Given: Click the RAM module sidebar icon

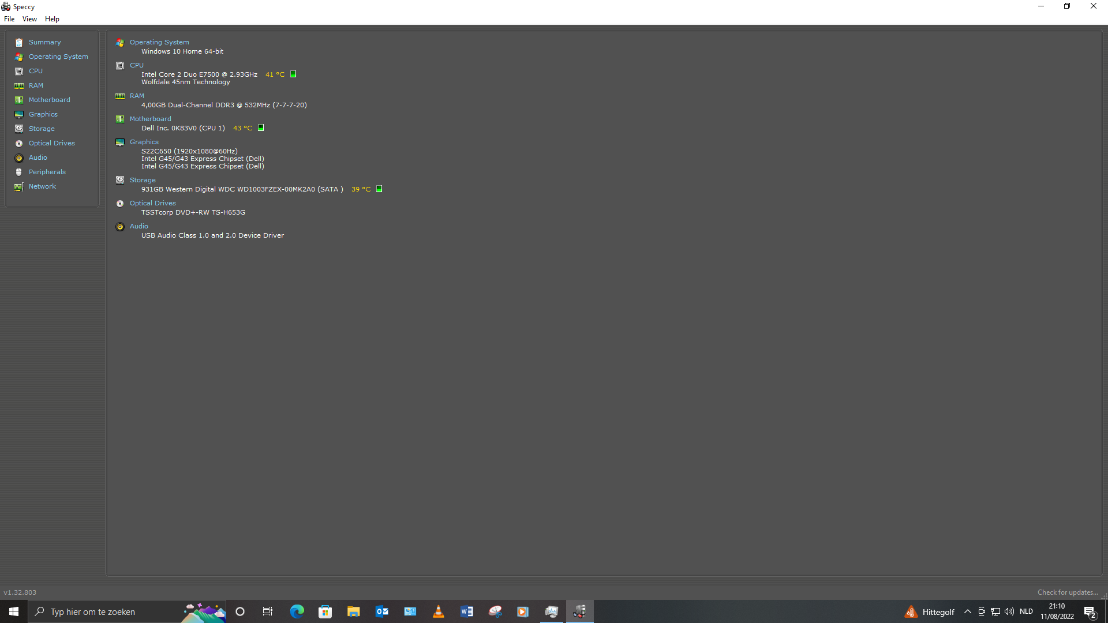Looking at the screenshot, I should click(19, 85).
